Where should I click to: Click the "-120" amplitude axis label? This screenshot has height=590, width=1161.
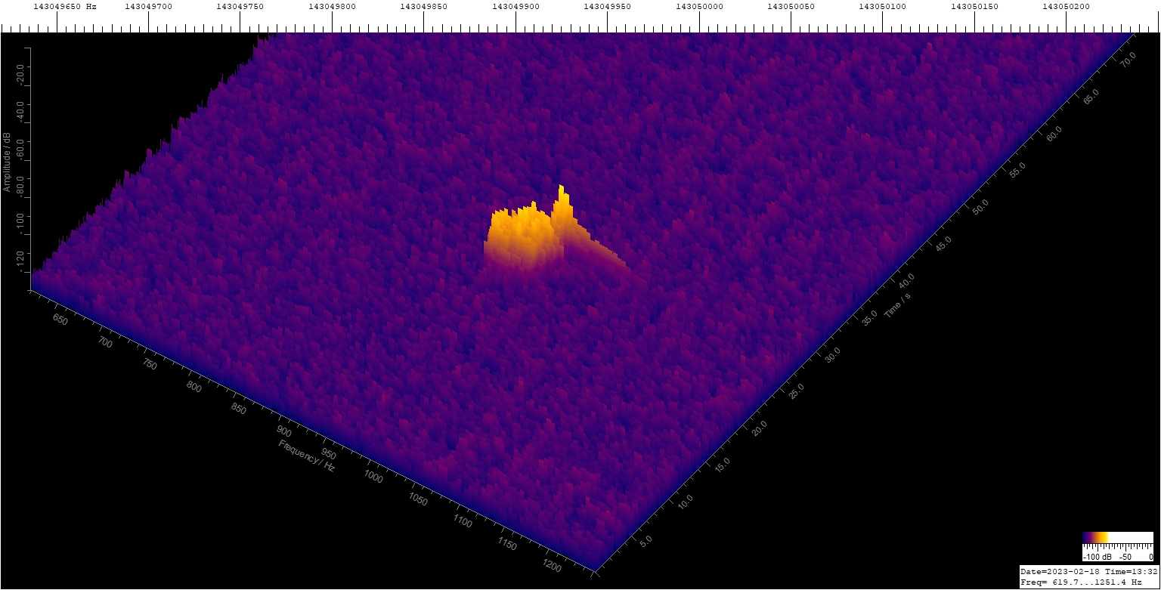pos(21,262)
